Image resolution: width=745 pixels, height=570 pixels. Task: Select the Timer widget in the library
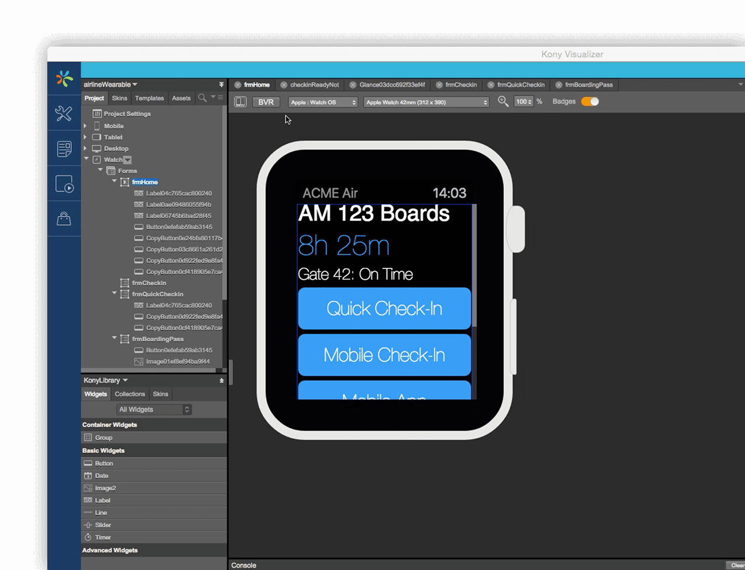(154, 537)
